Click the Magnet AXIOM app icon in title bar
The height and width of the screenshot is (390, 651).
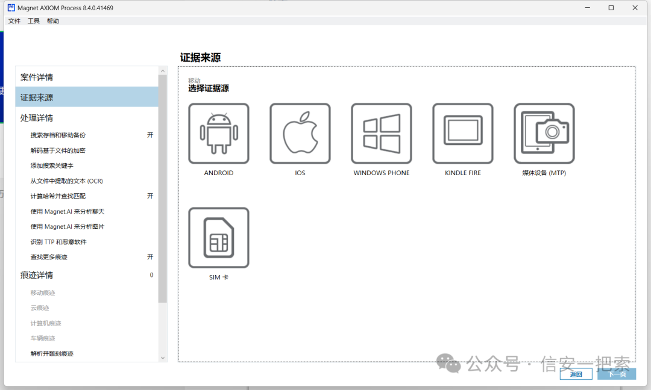click(11, 7)
